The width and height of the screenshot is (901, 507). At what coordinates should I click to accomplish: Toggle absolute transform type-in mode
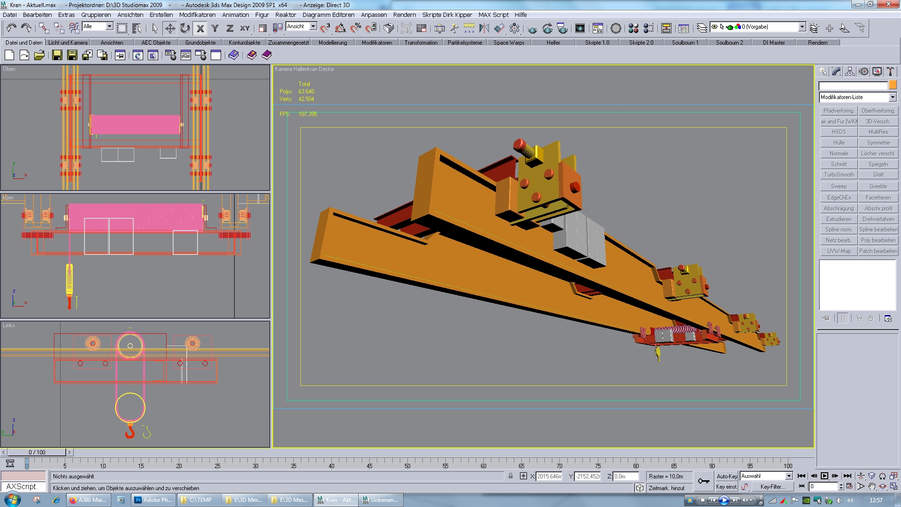(x=523, y=476)
